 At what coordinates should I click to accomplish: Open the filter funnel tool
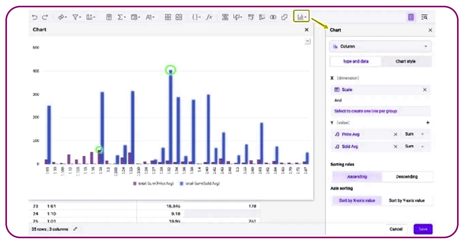pos(76,17)
